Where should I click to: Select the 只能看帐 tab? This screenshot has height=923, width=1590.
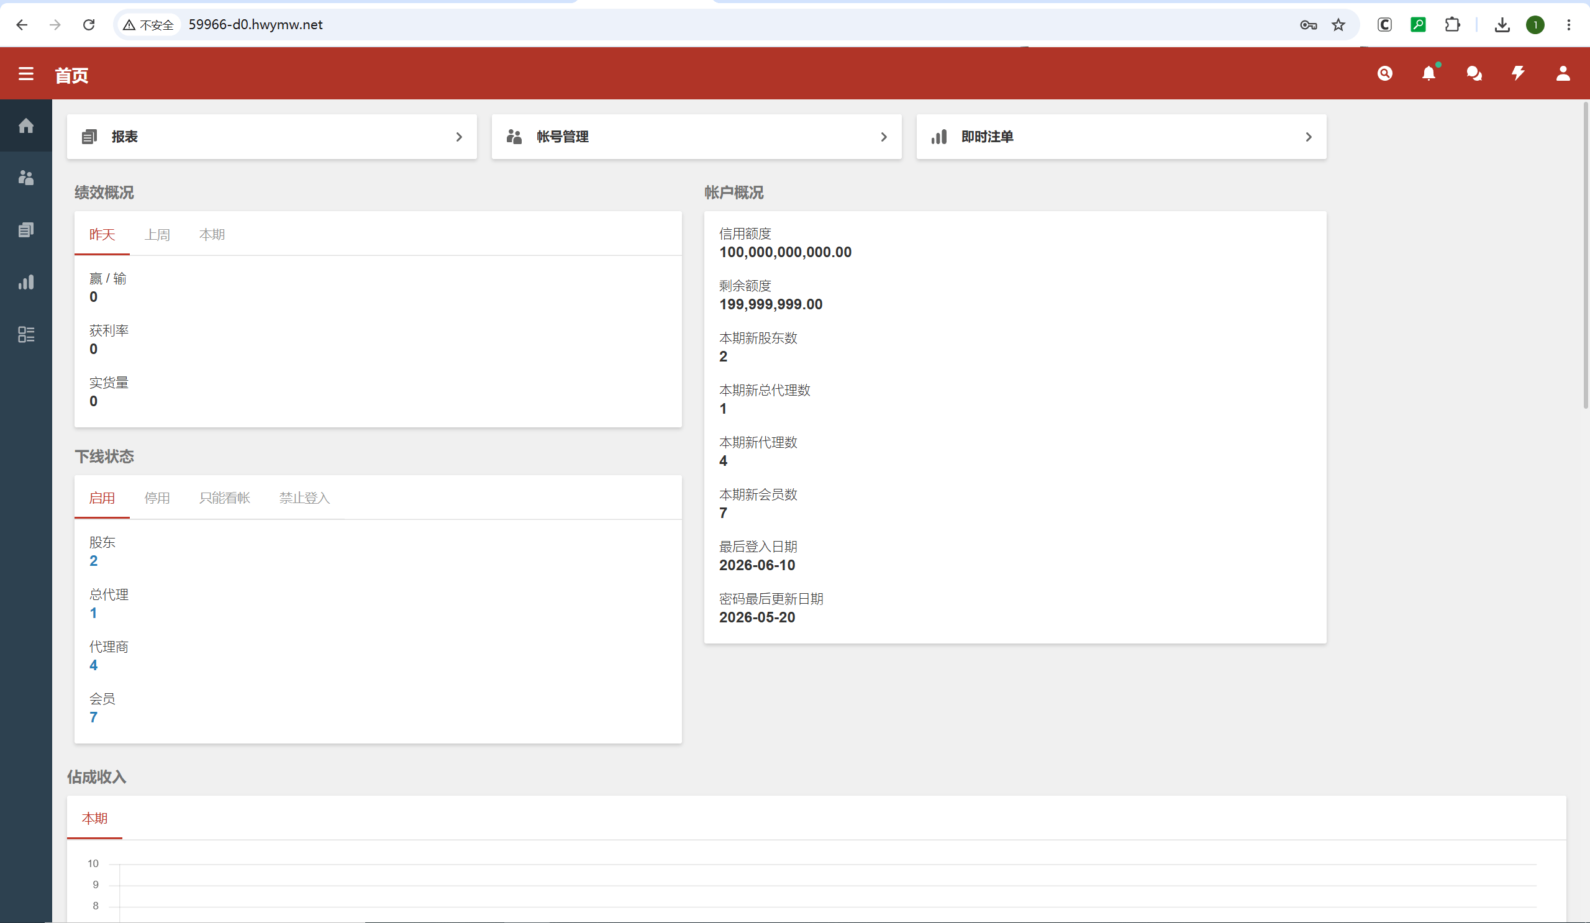[x=225, y=498]
